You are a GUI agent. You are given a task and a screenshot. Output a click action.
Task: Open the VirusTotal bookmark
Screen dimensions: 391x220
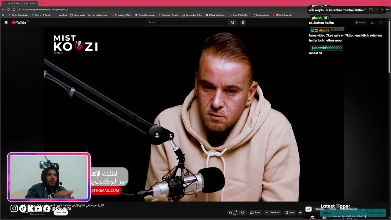[x=61, y=15]
